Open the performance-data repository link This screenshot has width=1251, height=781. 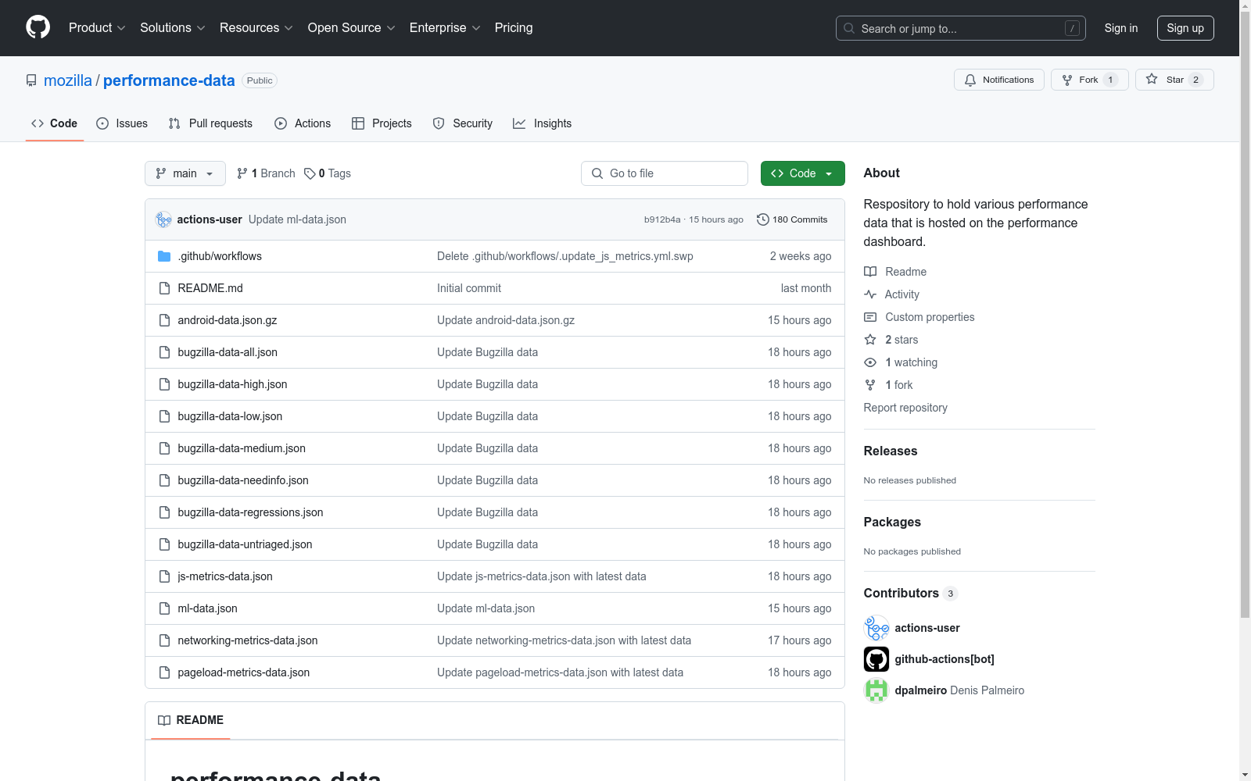tap(169, 80)
